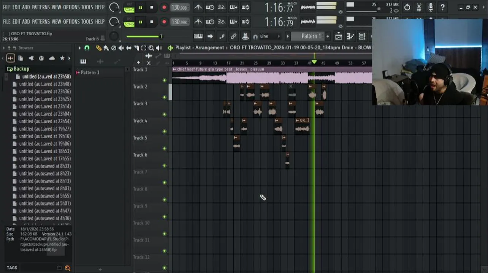Click the Pattern 1 selector button
The width and height of the screenshot is (488, 273).
[x=309, y=36]
